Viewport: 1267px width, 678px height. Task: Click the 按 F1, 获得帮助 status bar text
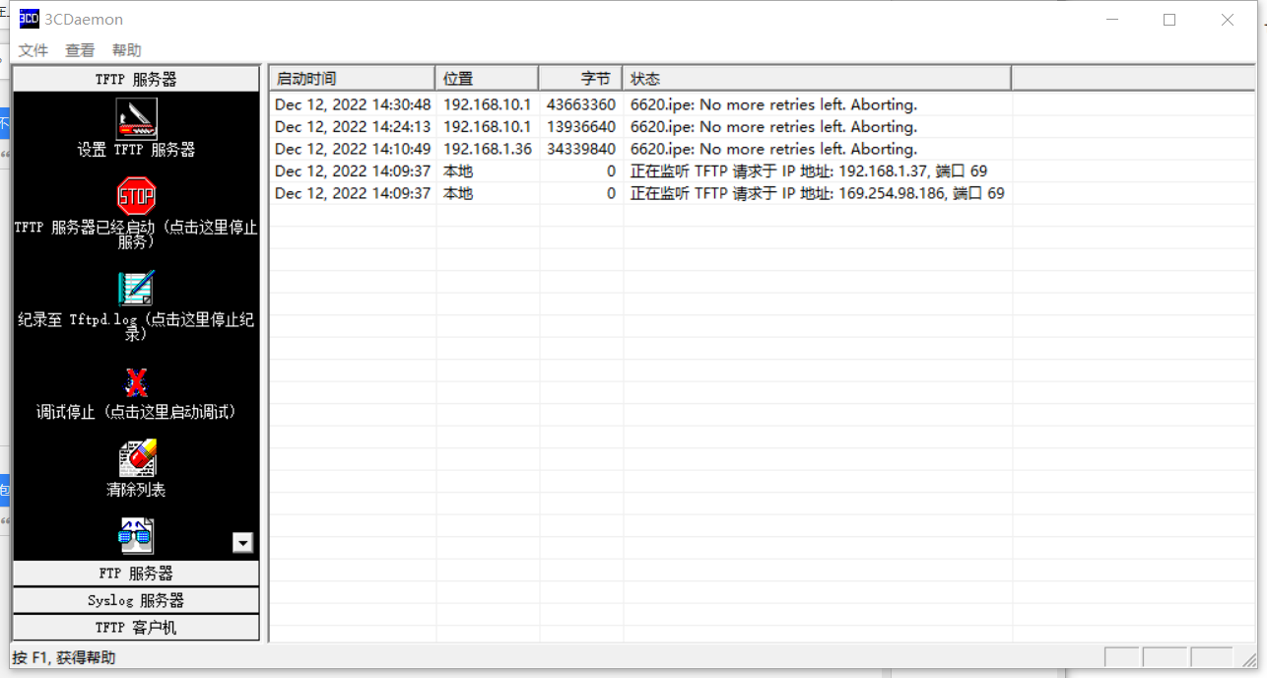coord(64,657)
